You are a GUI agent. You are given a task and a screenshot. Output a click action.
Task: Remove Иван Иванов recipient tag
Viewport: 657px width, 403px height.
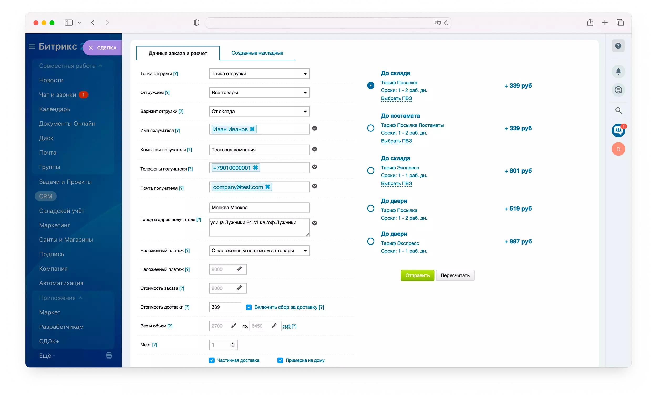[x=252, y=129]
